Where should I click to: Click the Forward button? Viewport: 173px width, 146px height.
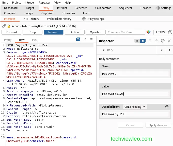(x=11, y=32)
